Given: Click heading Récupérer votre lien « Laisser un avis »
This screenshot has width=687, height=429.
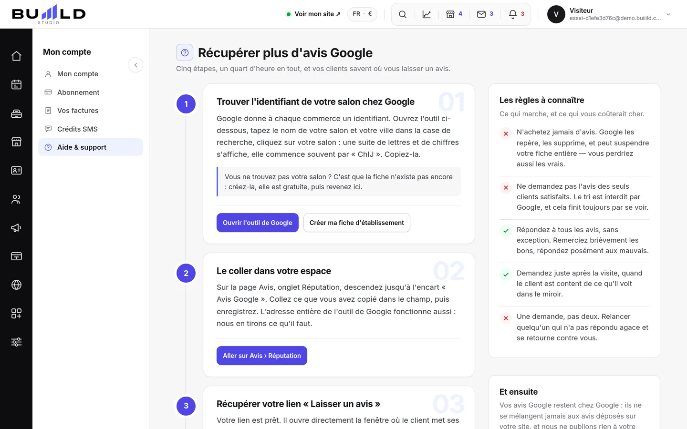Looking at the screenshot, I should click(x=299, y=404).
